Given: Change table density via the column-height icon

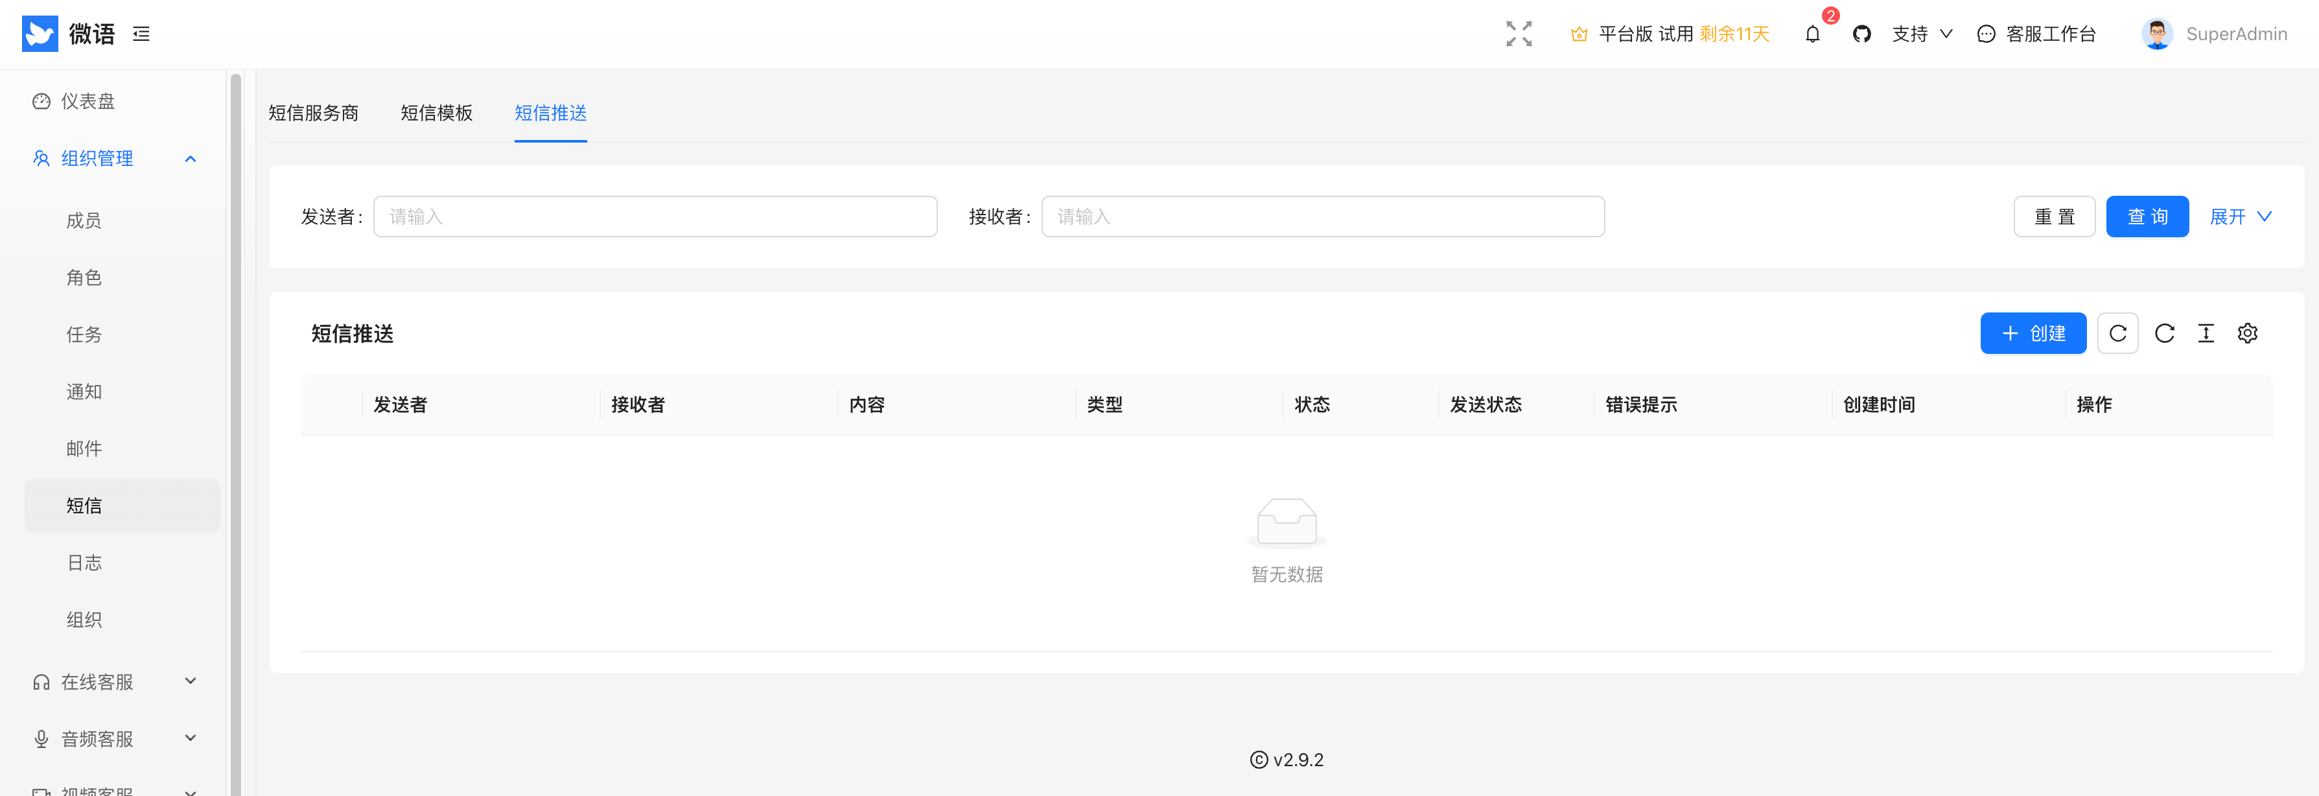Looking at the screenshot, I should pyautogui.click(x=2206, y=333).
